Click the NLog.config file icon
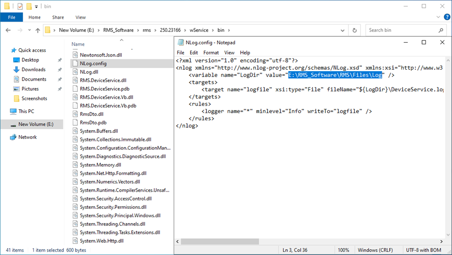This screenshot has width=452, height=255. (x=75, y=63)
